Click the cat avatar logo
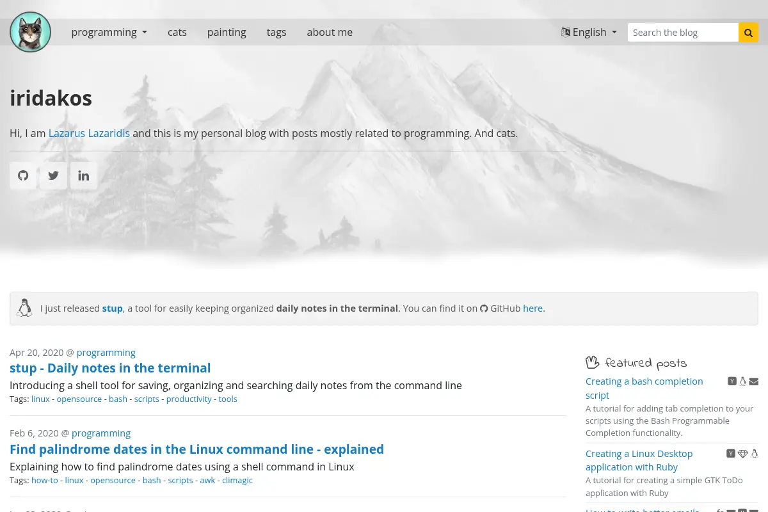This screenshot has width=768, height=512. pos(30,32)
